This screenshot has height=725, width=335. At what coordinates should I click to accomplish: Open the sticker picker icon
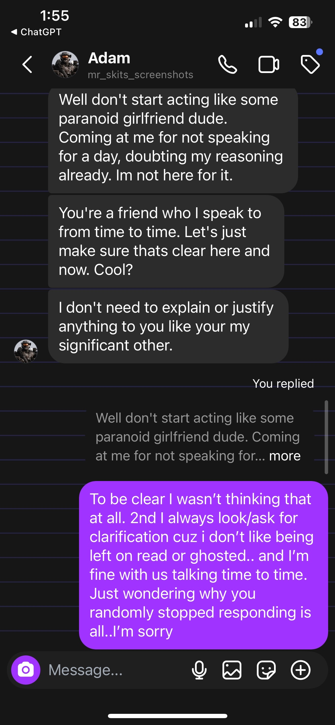[x=266, y=670]
